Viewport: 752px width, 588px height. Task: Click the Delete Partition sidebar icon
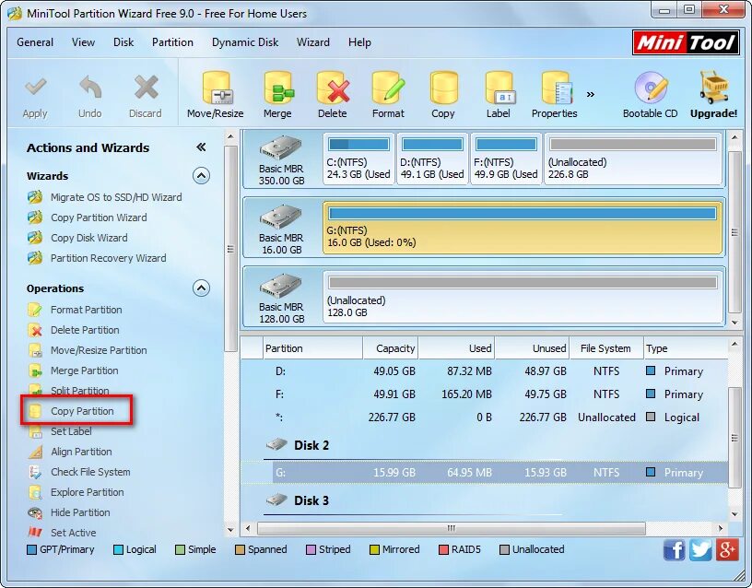tap(35, 330)
